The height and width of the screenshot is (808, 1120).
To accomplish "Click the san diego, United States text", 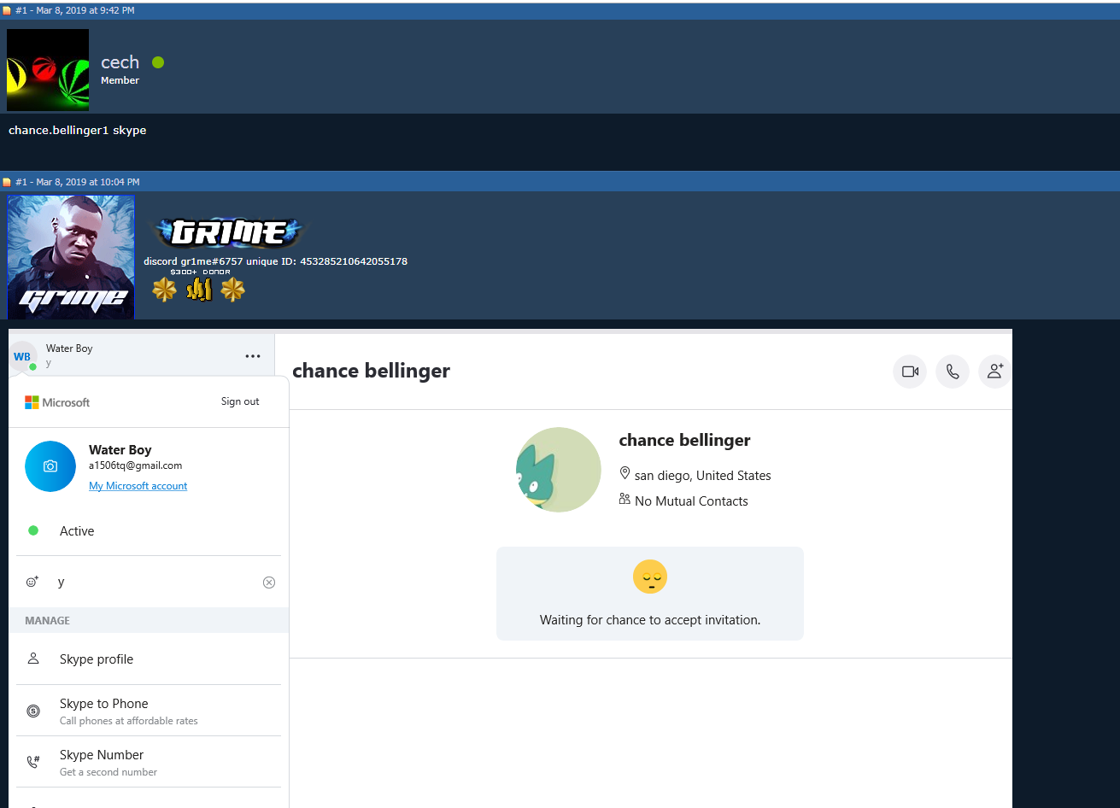I will coord(703,476).
